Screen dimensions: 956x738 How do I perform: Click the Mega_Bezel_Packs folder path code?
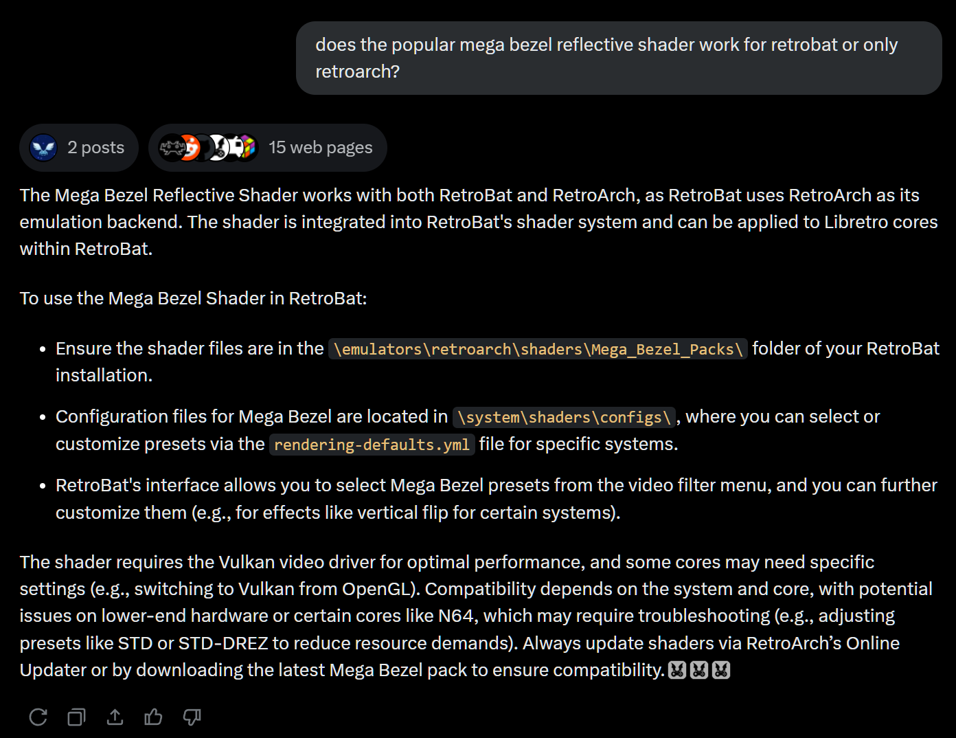pyautogui.click(x=538, y=349)
